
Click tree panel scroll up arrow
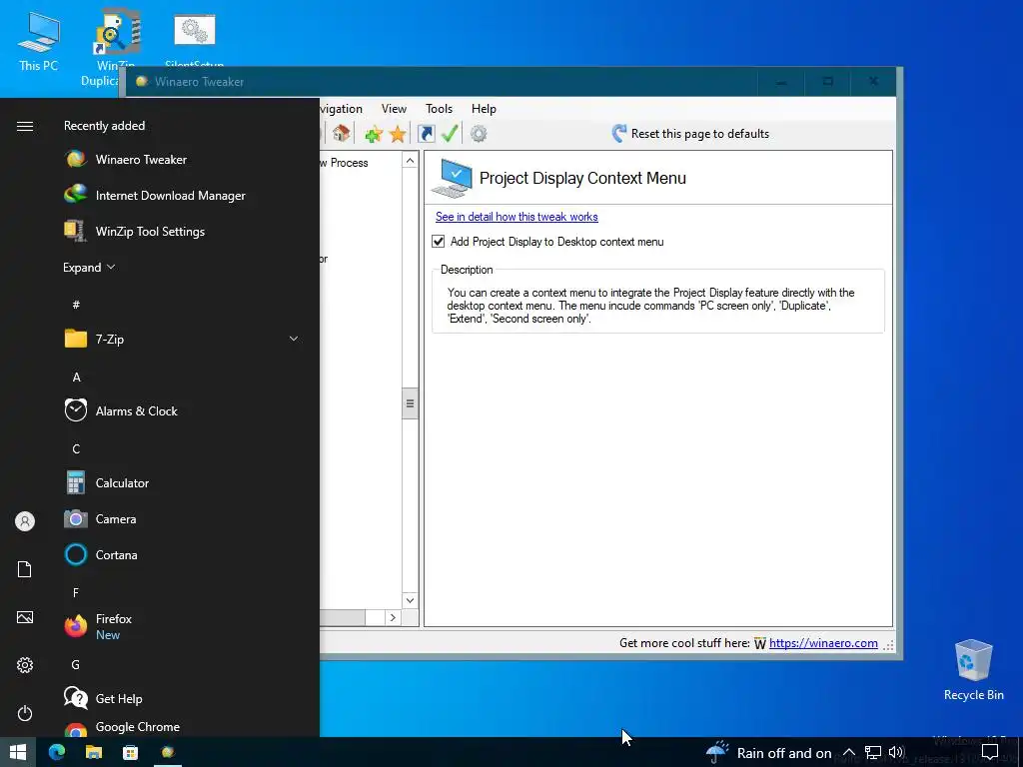tap(410, 161)
